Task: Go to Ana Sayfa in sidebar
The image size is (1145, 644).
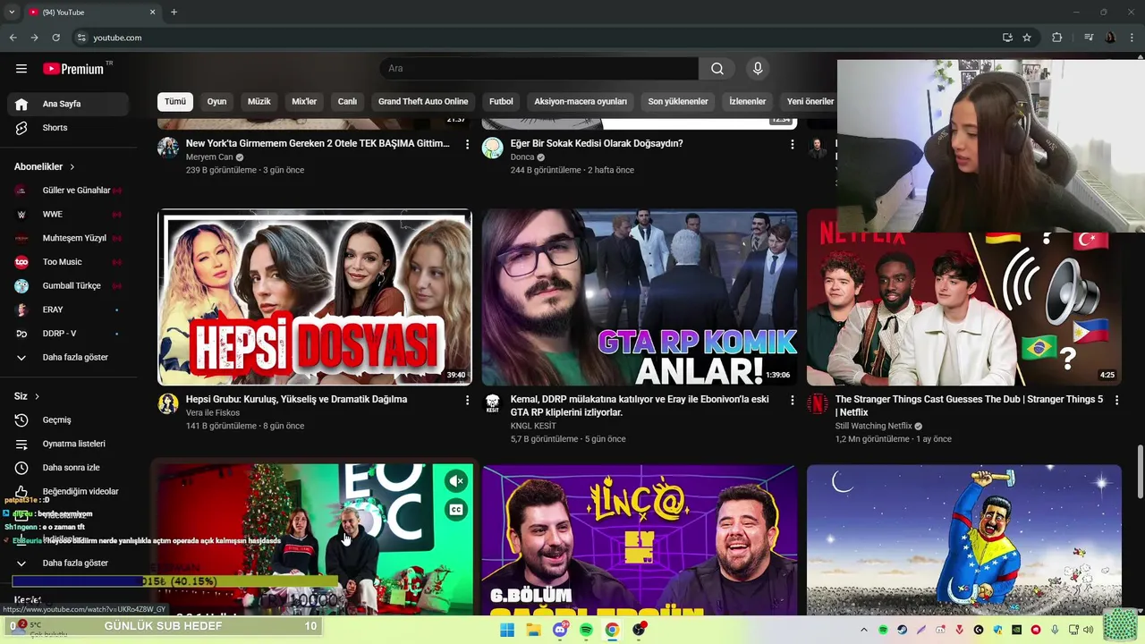Action: [x=67, y=104]
